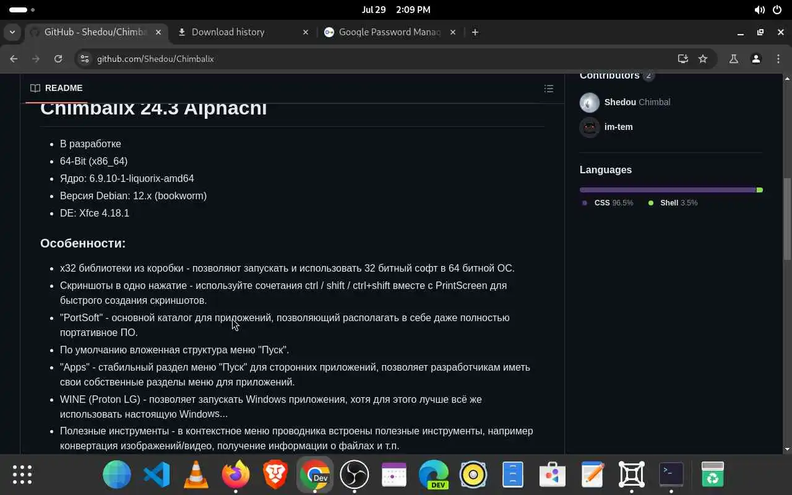The height and width of the screenshot is (495, 792).
Task: Launch Microsoft Edge Dev from dock
Action: [x=434, y=475]
